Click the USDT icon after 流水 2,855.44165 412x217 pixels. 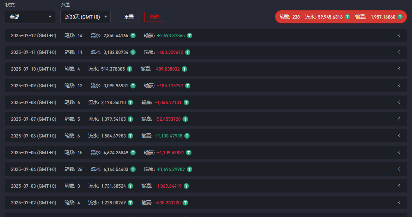(x=133, y=36)
